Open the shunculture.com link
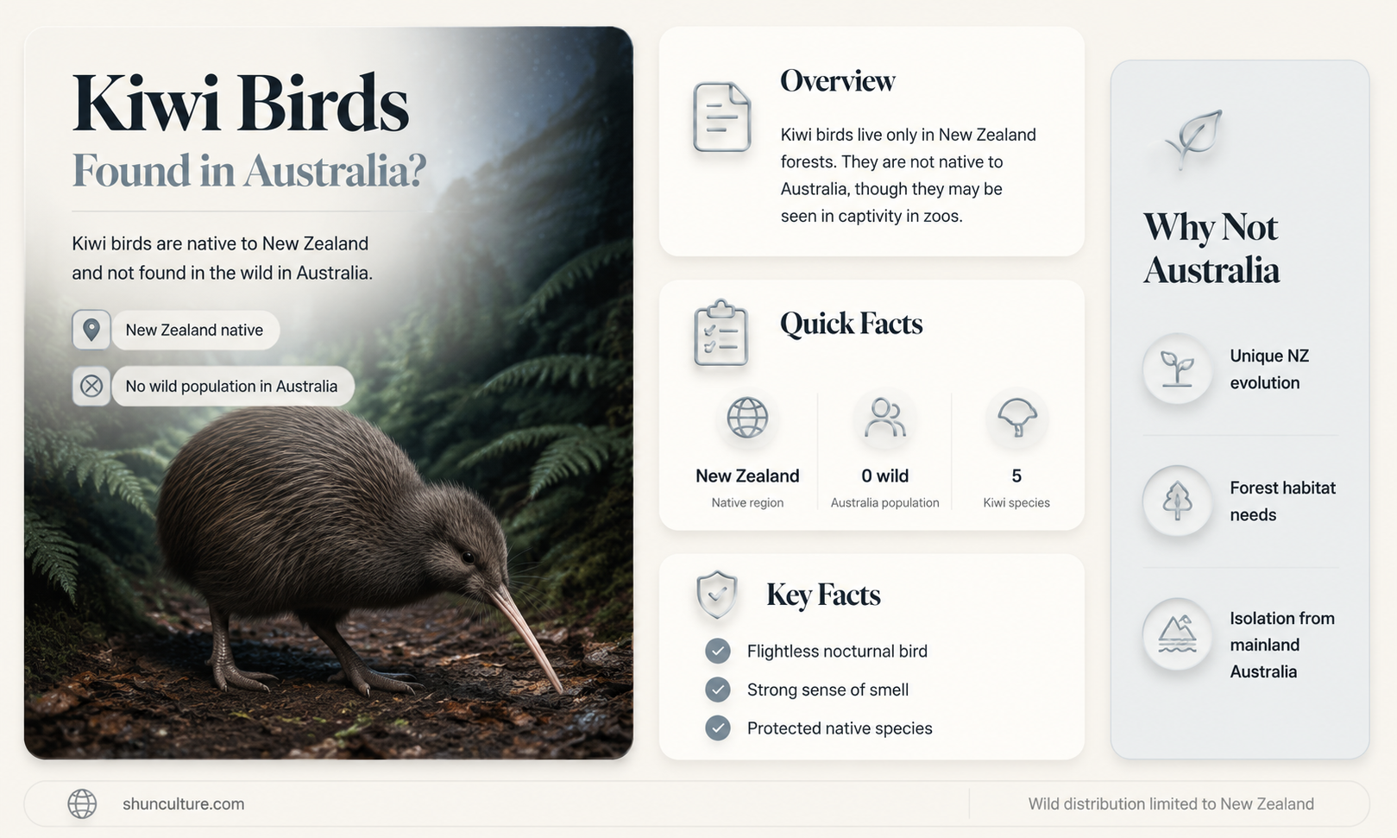The width and height of the screenshot is (1397, 838). [x=183, y=803]
